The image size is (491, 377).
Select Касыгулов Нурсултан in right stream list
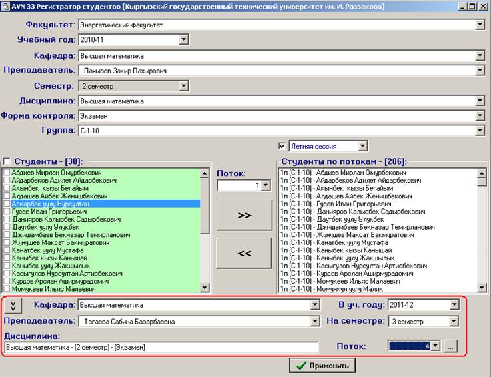[x=354, y=265]
